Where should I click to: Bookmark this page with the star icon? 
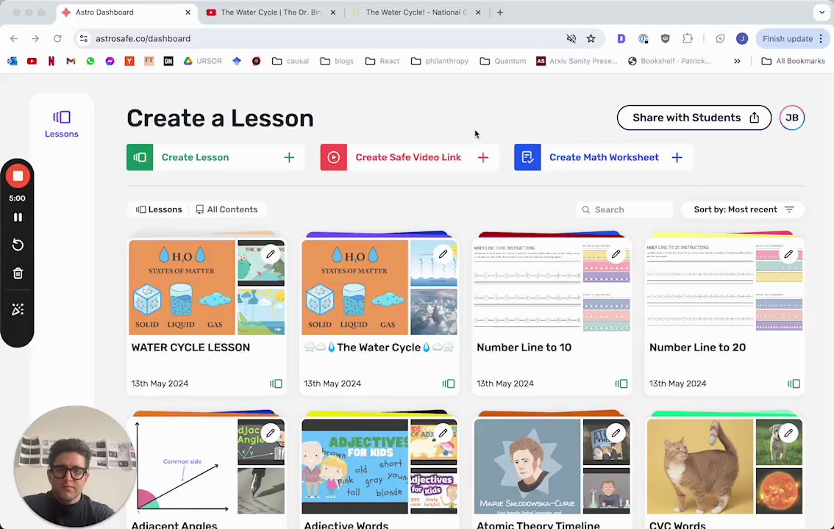591,38
